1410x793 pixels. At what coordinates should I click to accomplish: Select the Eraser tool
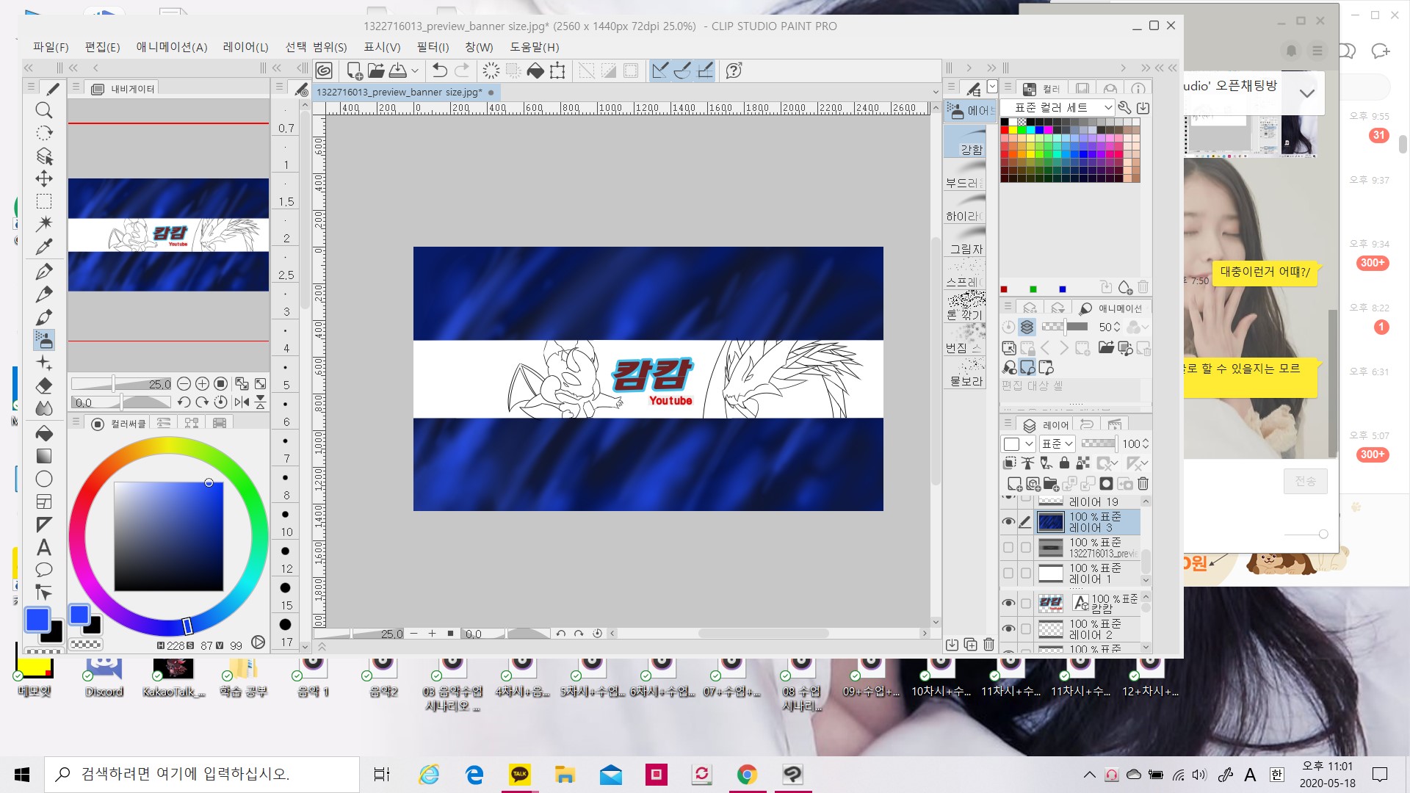click(44, 385)
